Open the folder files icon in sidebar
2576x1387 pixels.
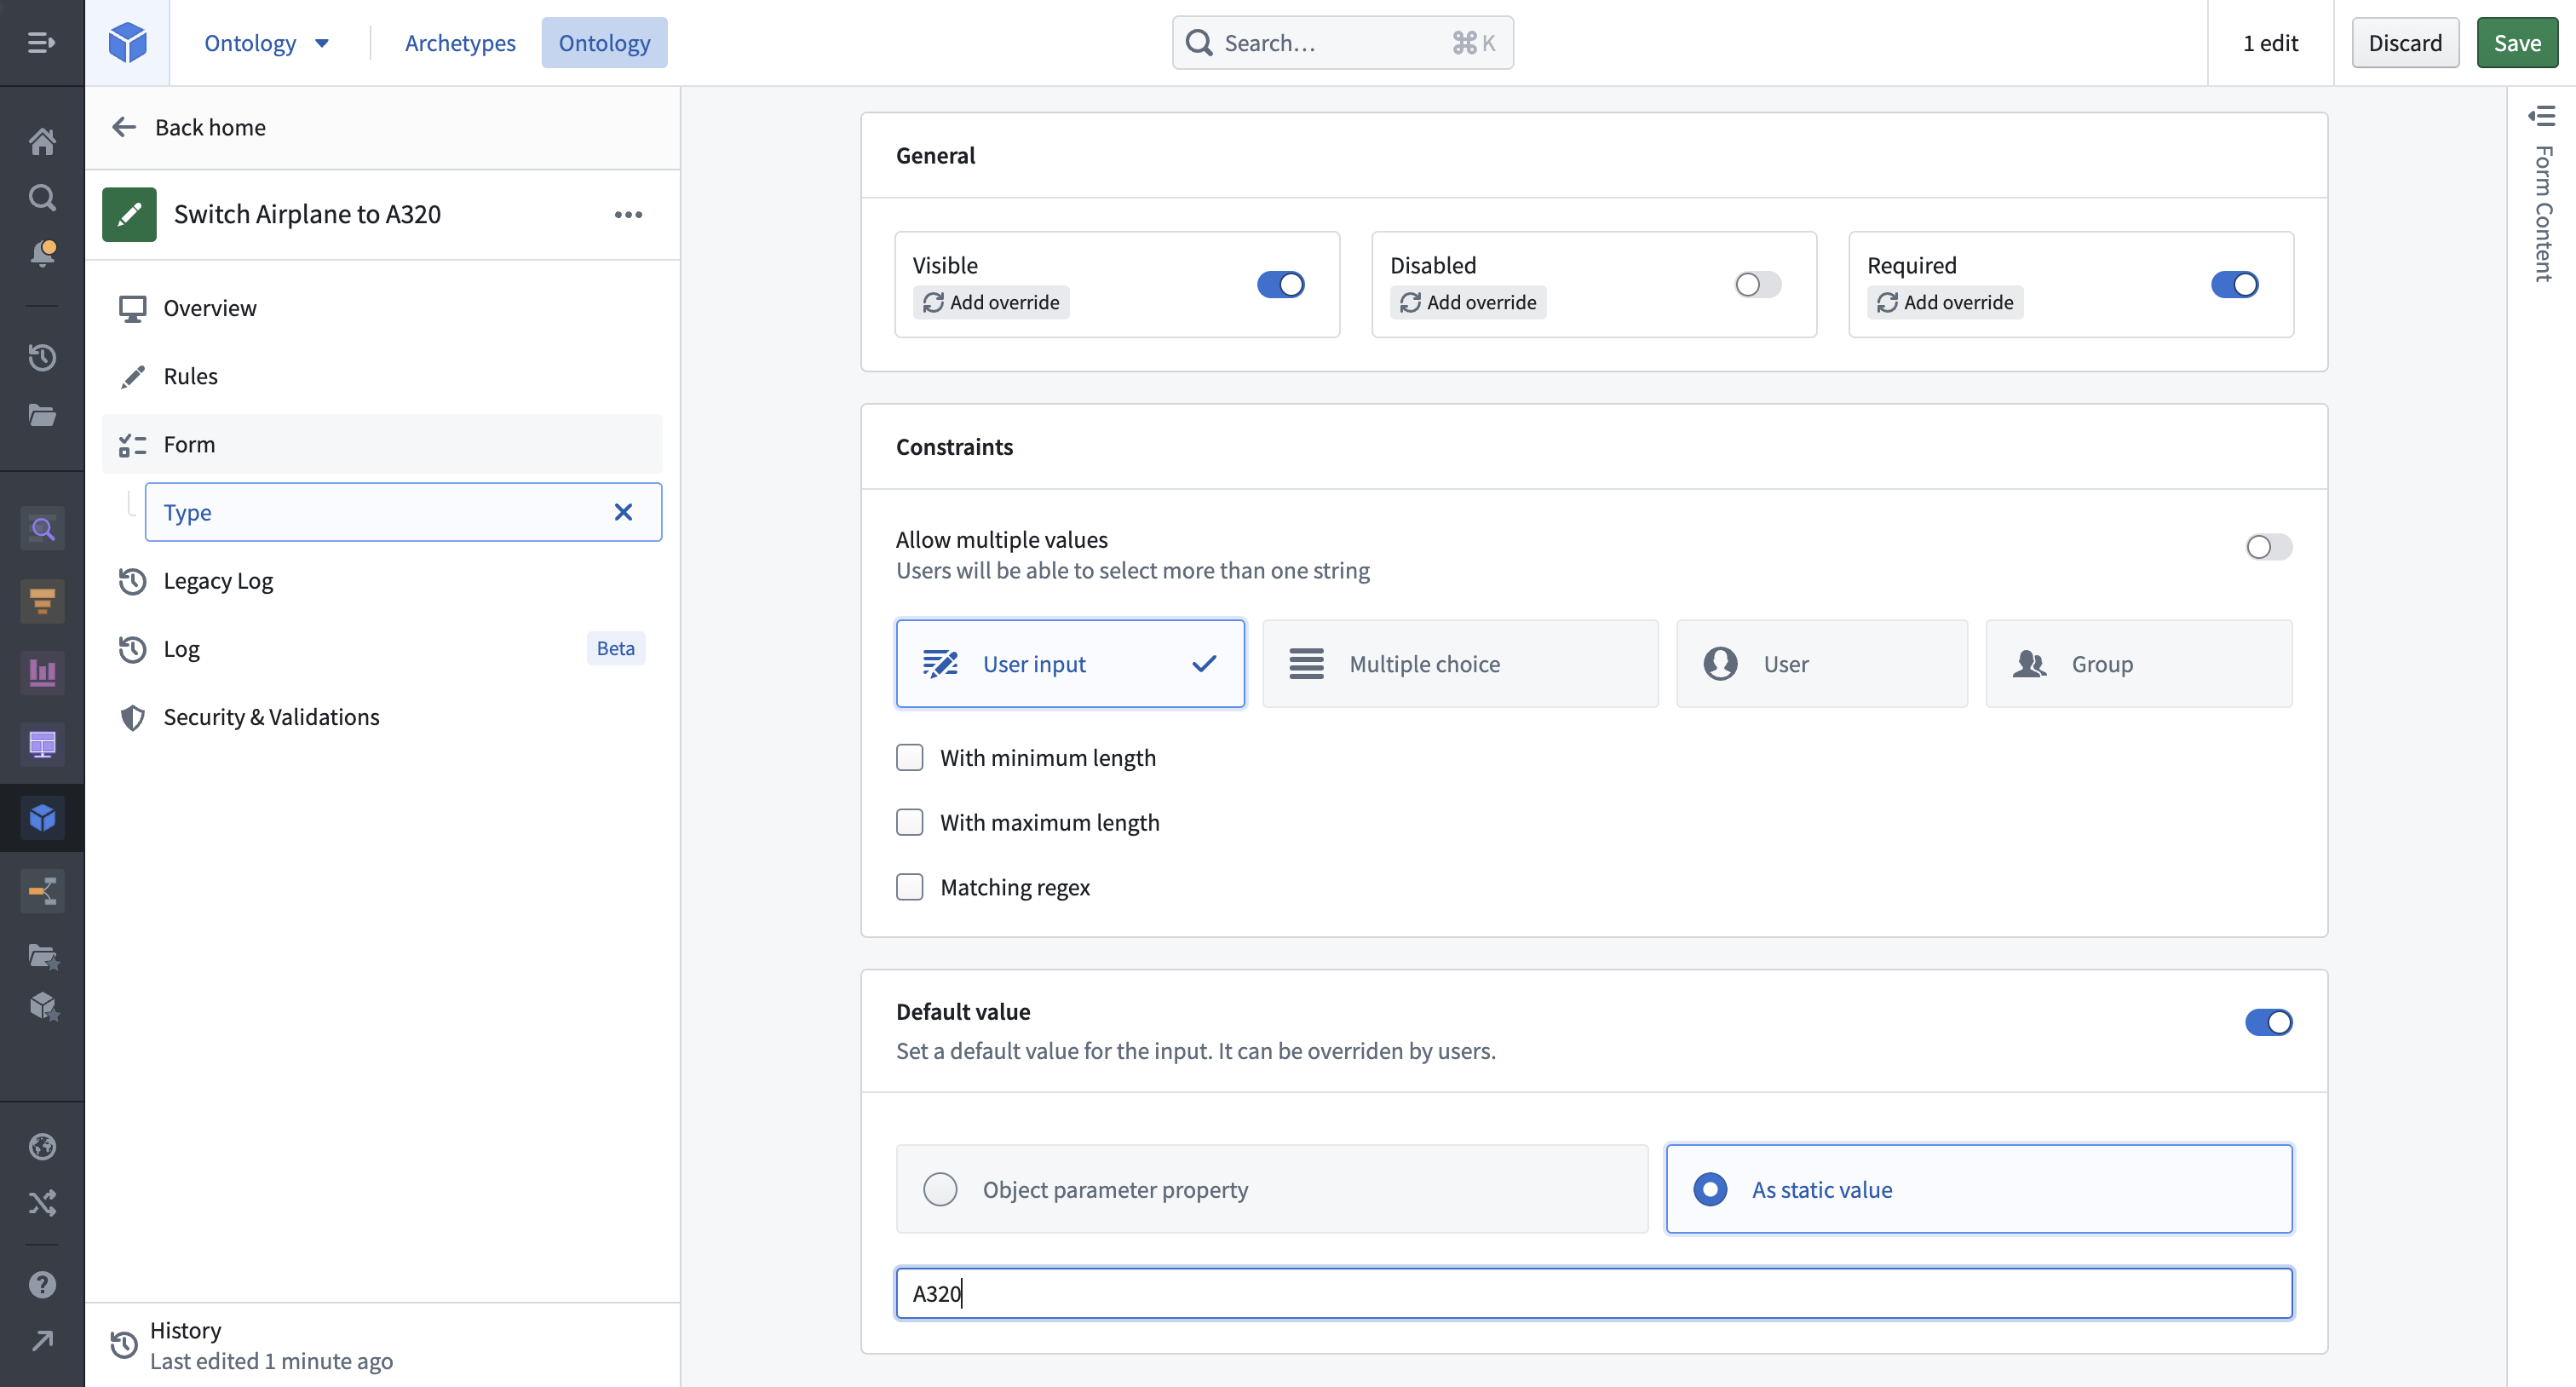click(x=42, y=414)
